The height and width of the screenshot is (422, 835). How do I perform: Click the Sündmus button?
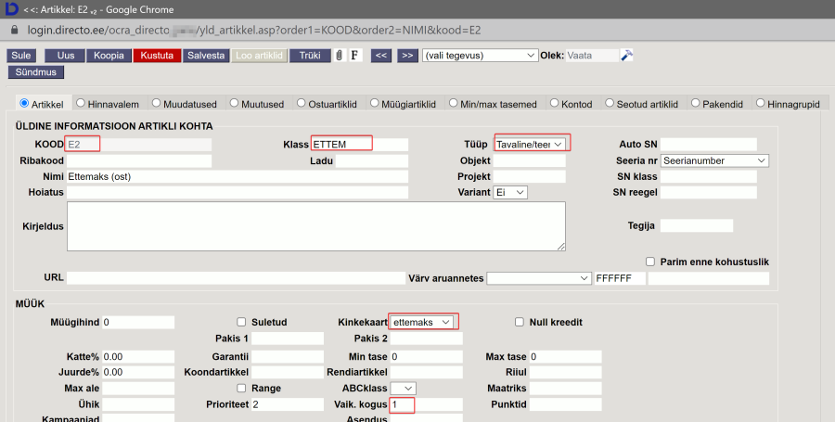tap(35, 71)
